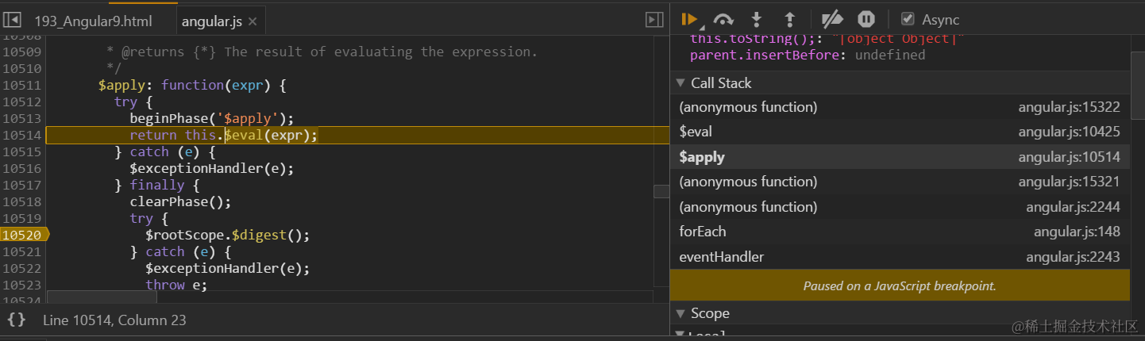Collapse the Call Stack section
Image resolution: width=1145 pixels, height=341 pixels.
click(680, 83)
